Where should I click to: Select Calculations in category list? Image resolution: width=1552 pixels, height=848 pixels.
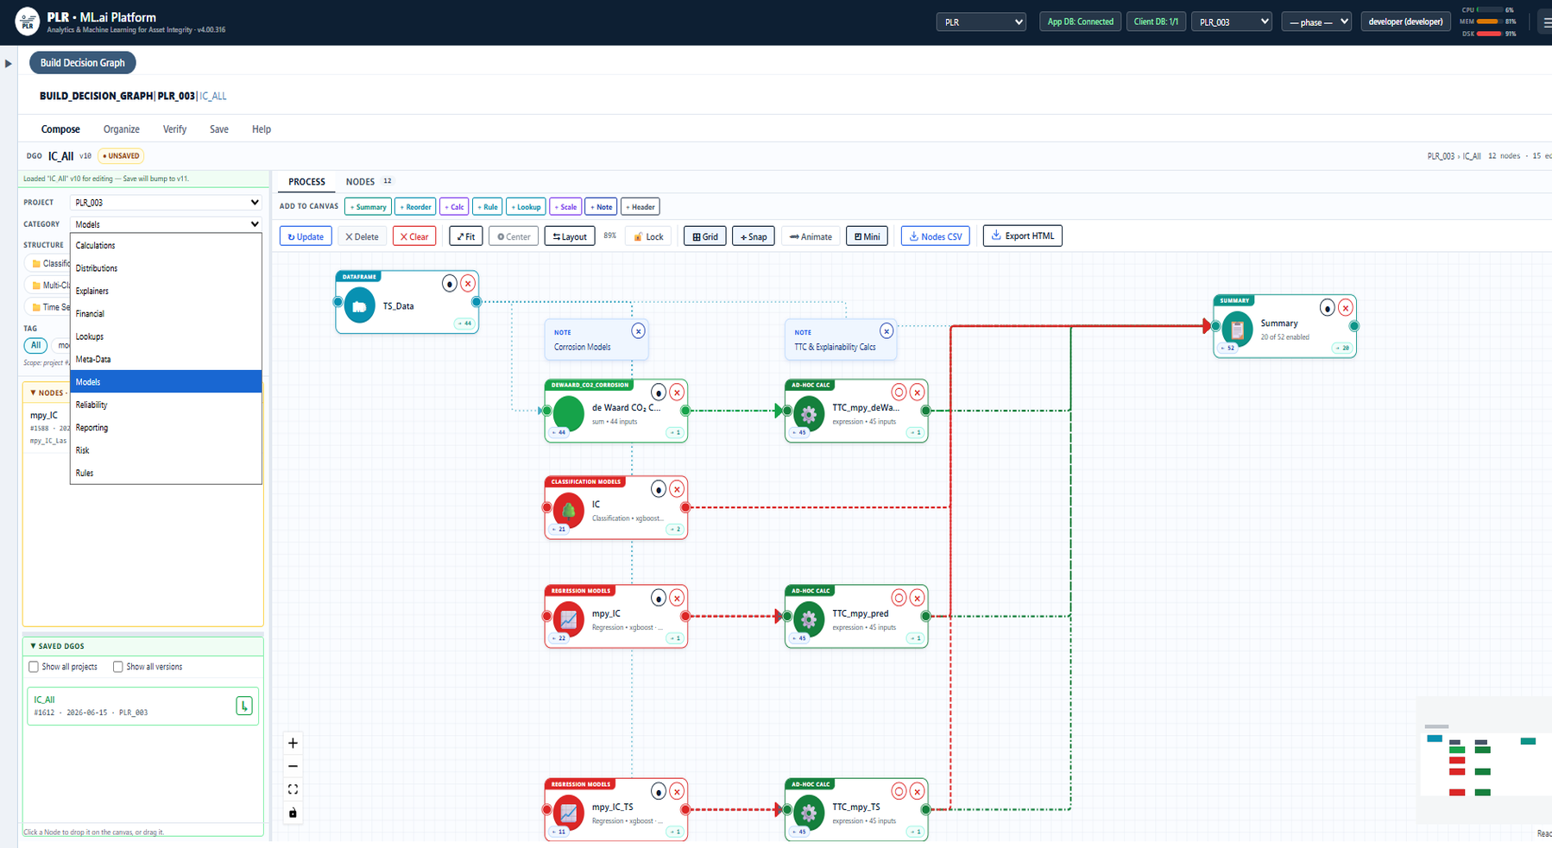[x=166, y=246]
